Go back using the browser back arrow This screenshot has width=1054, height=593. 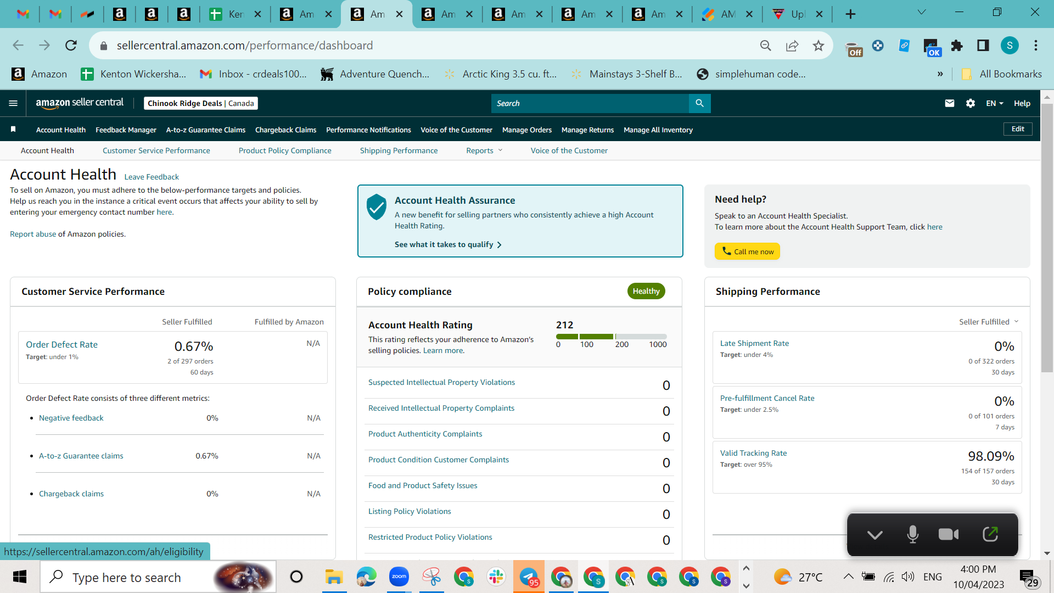point(18,46)
